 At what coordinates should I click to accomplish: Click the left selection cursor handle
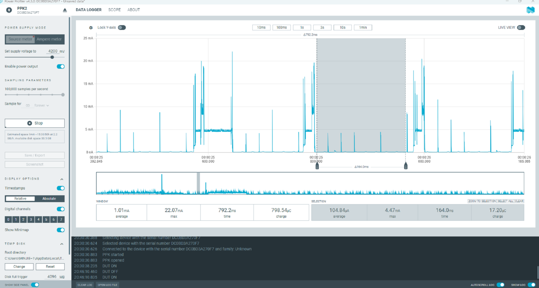coord(317,166)
